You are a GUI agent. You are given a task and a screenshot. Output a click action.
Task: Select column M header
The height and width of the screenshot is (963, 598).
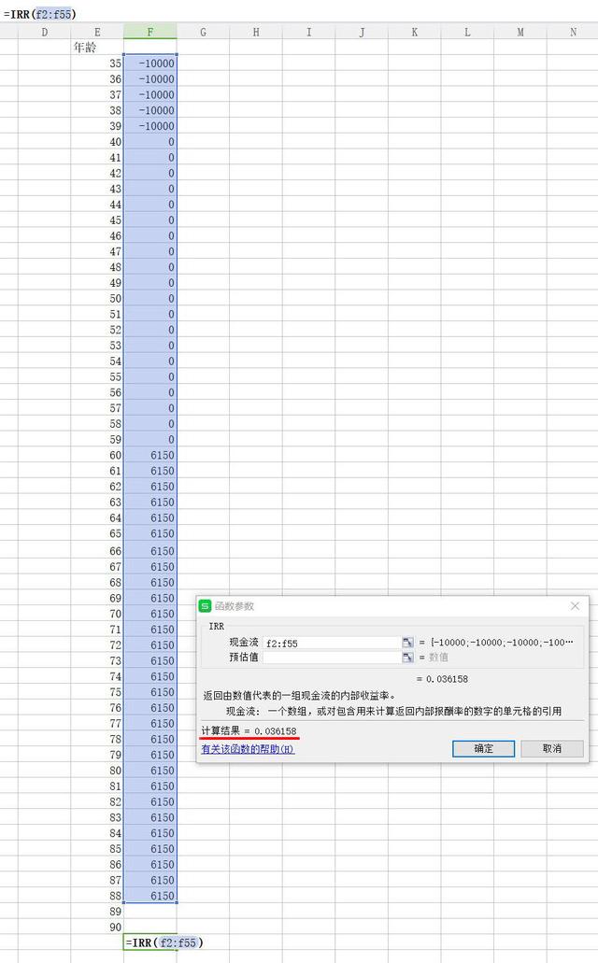[520, 32]
